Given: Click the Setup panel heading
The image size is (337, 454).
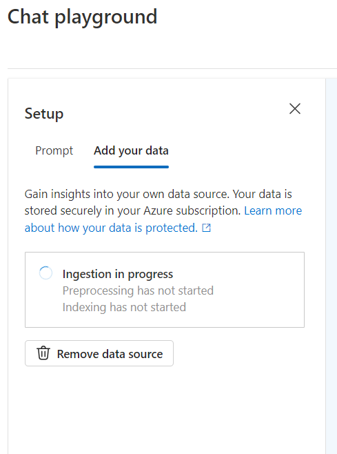Looking at the screenshot, I should [x=44, y=113].
